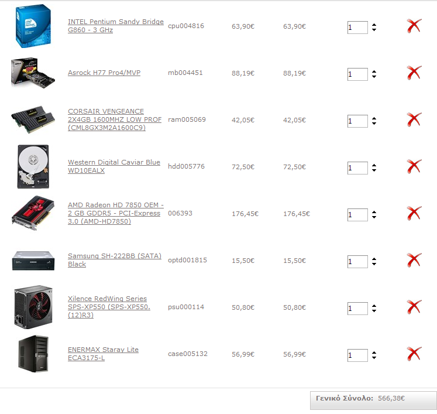Click the quantity field for Corsair RAM
This screenshot has width=437, height=414.
(357, 121)
